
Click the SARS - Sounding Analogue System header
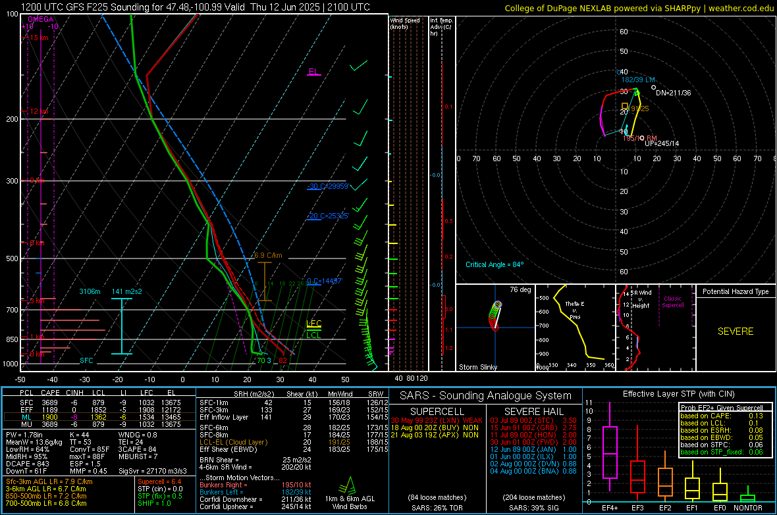coord(486,396)
